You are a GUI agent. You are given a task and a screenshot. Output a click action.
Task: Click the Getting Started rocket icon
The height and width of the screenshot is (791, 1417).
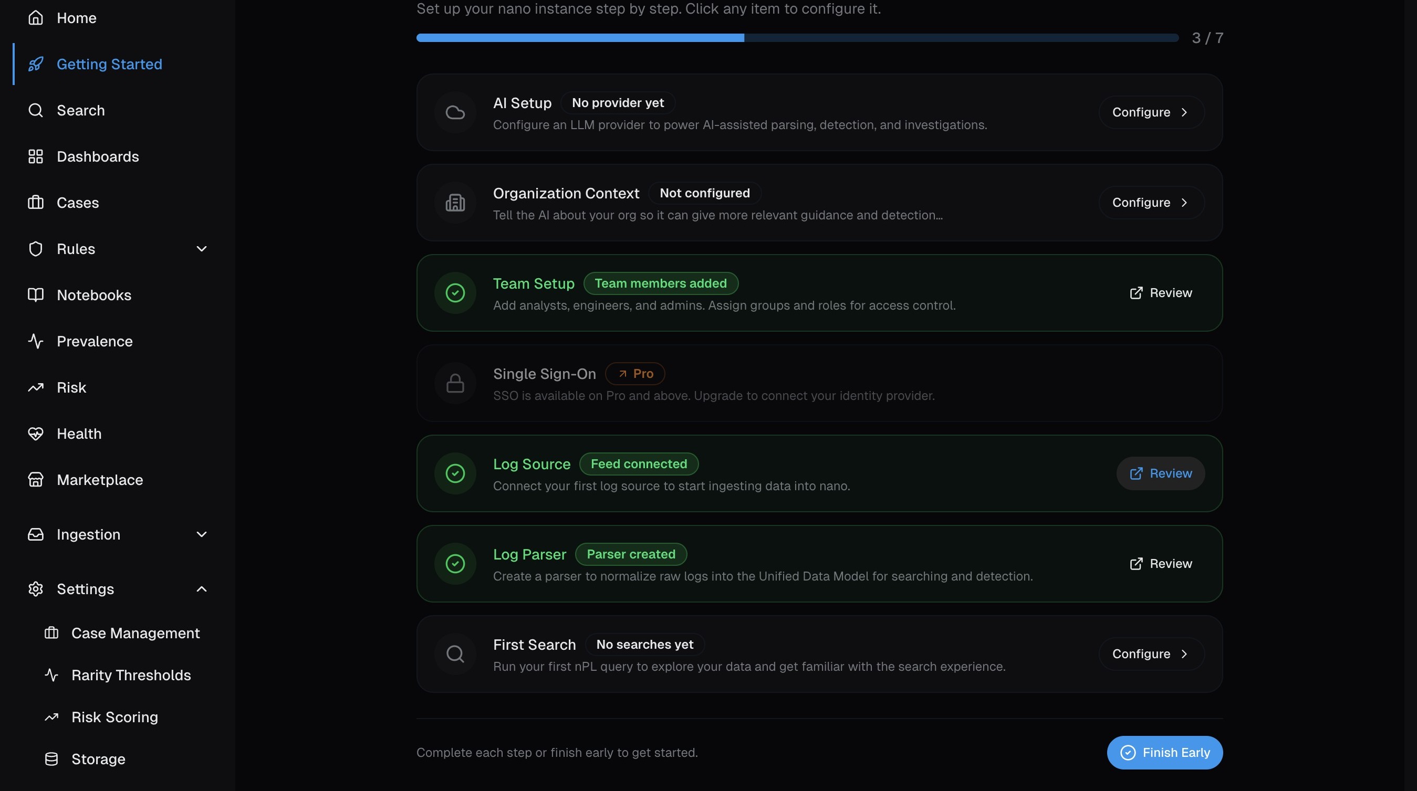tap(36, 65)
